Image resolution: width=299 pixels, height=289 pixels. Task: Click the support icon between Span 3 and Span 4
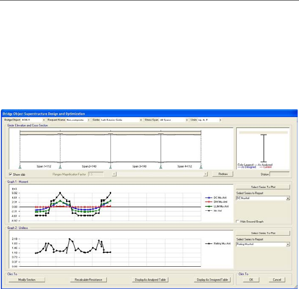point(161,167)
